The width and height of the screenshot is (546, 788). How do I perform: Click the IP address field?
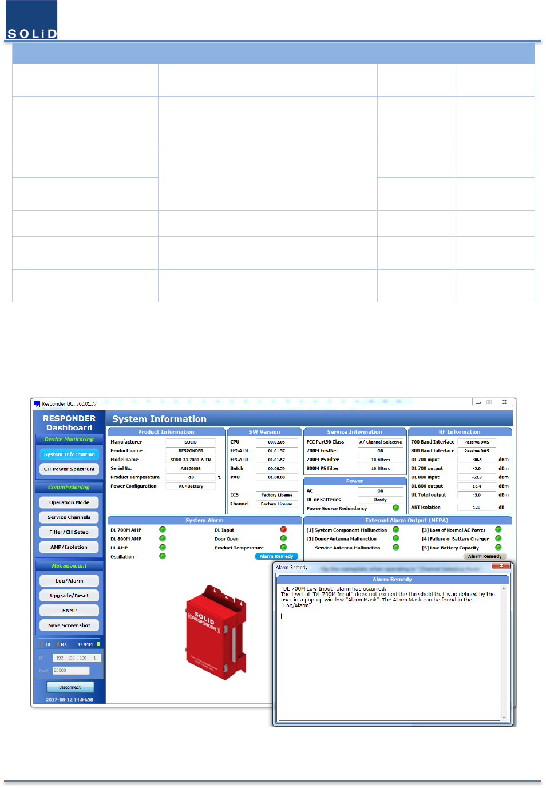(x=77, y=658)
